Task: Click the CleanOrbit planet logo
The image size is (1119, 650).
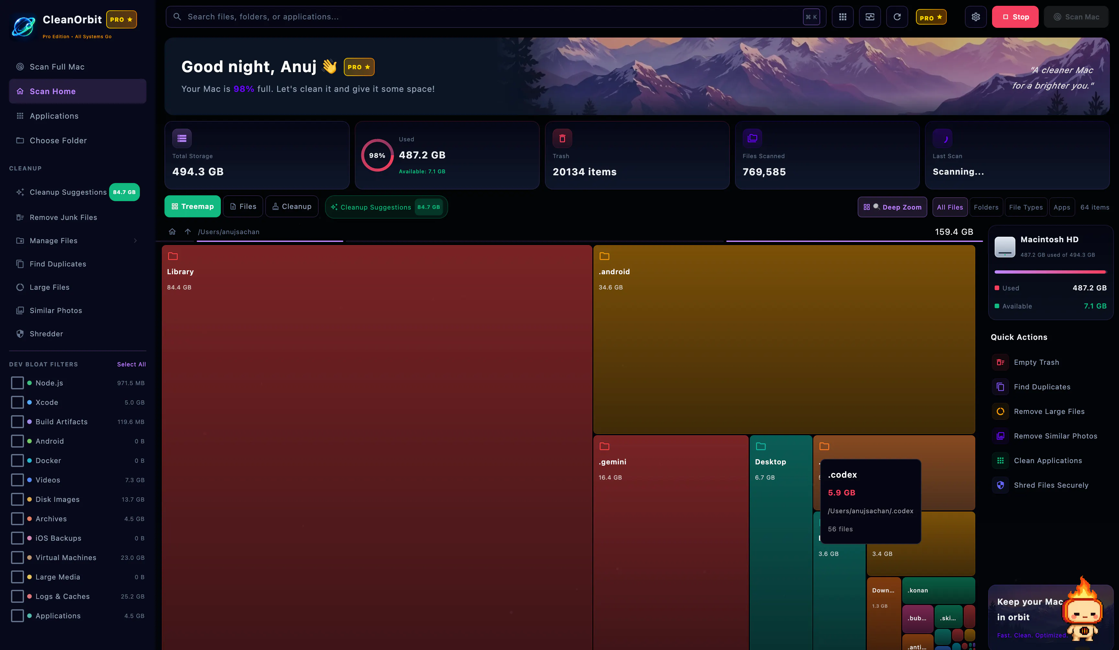Action: pyautogui.click(x=24, y=26)
